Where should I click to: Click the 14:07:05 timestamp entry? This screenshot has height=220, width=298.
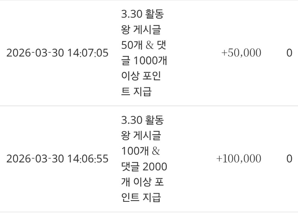pos(57,53)
